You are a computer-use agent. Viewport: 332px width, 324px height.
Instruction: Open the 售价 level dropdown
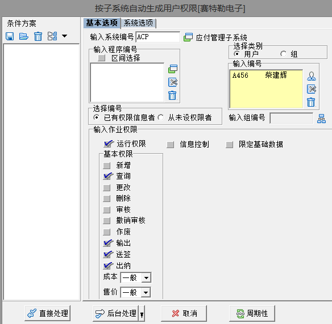146,293
